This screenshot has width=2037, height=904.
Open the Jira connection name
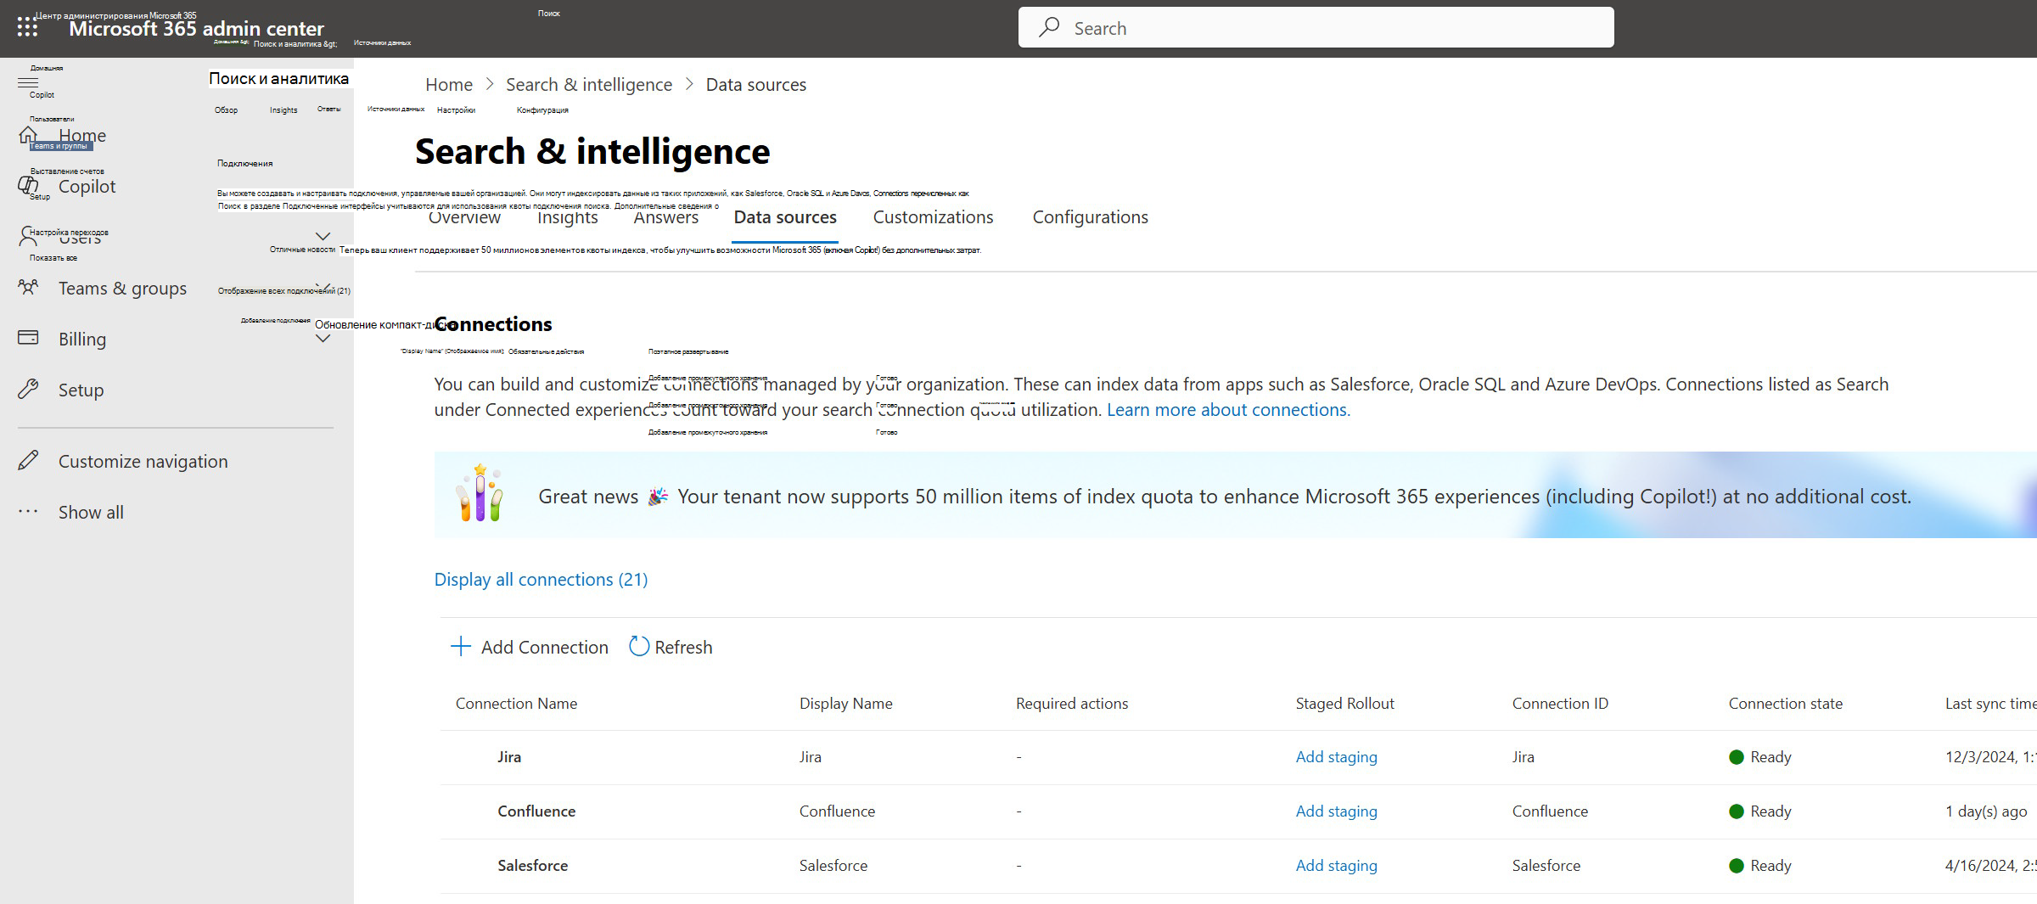(x=509, y=757)
